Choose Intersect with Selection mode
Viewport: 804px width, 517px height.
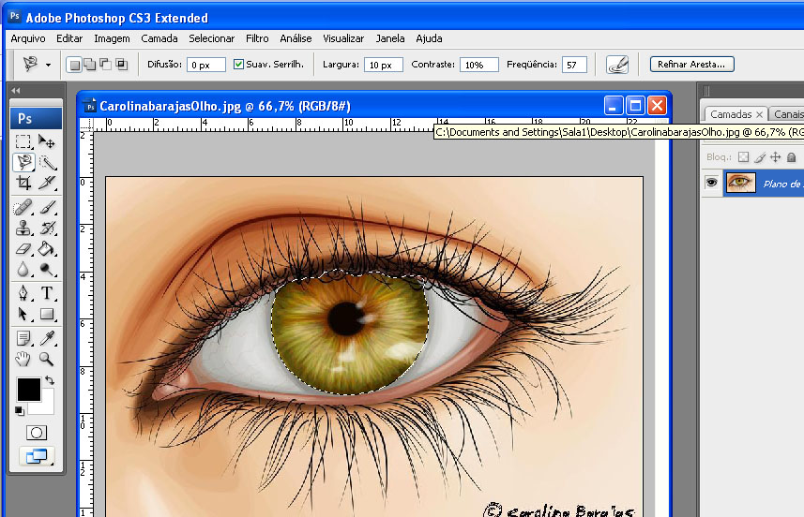tap(122, 65)
